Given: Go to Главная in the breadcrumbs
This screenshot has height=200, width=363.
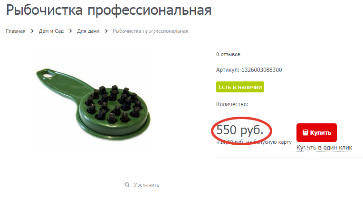Looking at the screenshot, I should pyautogui.click(x=16, y=31).
